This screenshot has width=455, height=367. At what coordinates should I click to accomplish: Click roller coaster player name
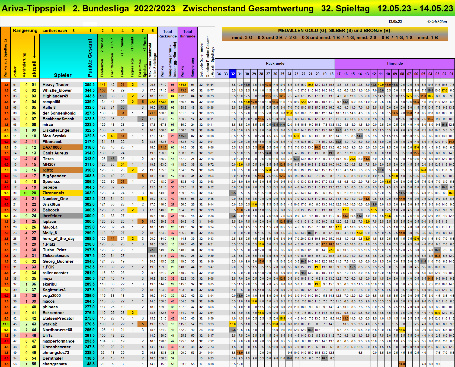click(55, 273)
